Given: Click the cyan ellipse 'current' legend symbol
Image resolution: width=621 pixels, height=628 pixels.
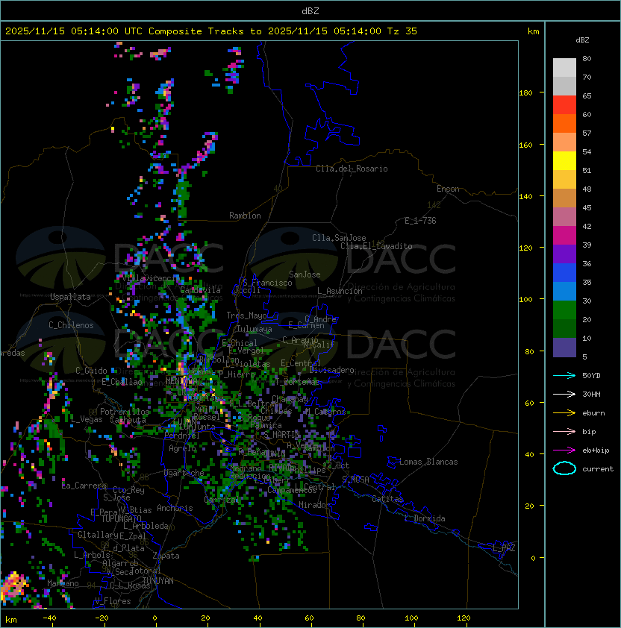Looking at the screenshot, I should (564, 468).
